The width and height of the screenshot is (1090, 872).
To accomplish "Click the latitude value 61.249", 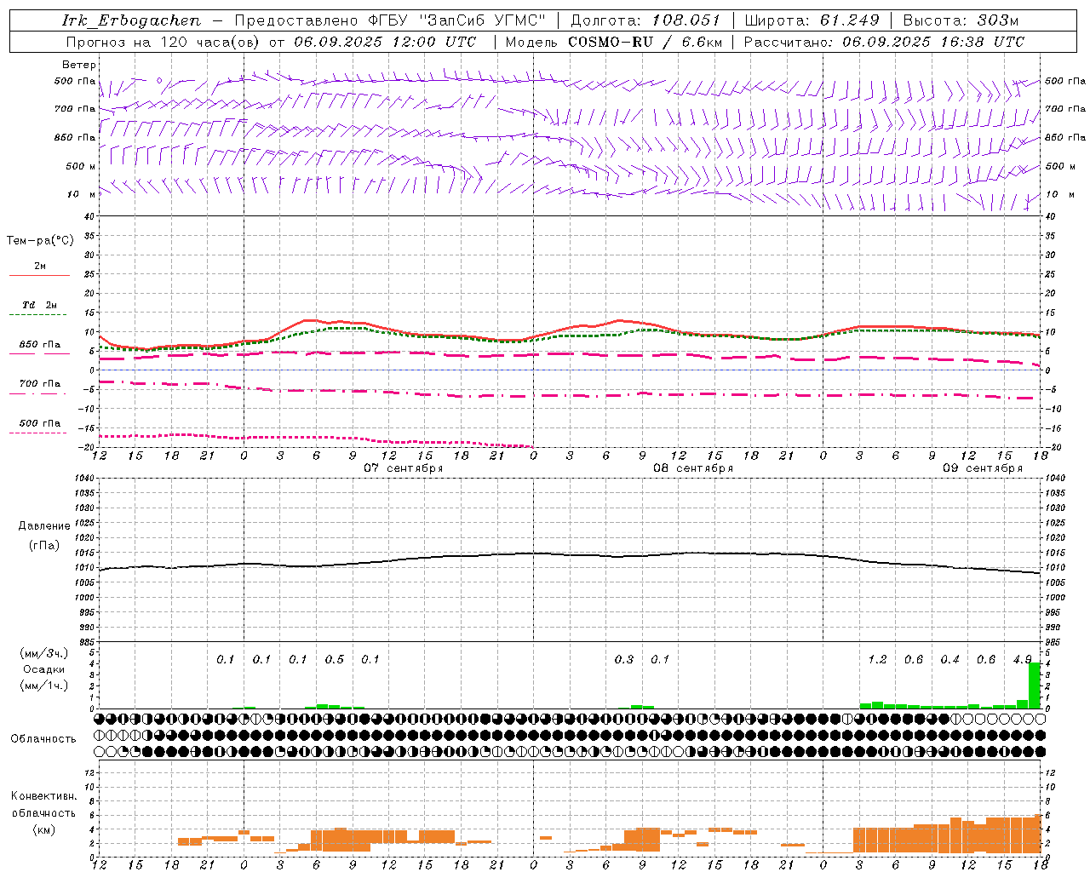I will click(850, 20).
